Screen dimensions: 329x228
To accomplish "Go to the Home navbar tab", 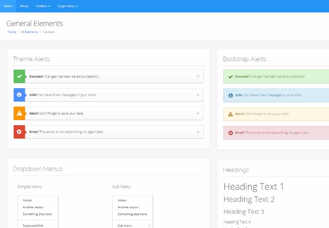I will [x=8, y=6].
